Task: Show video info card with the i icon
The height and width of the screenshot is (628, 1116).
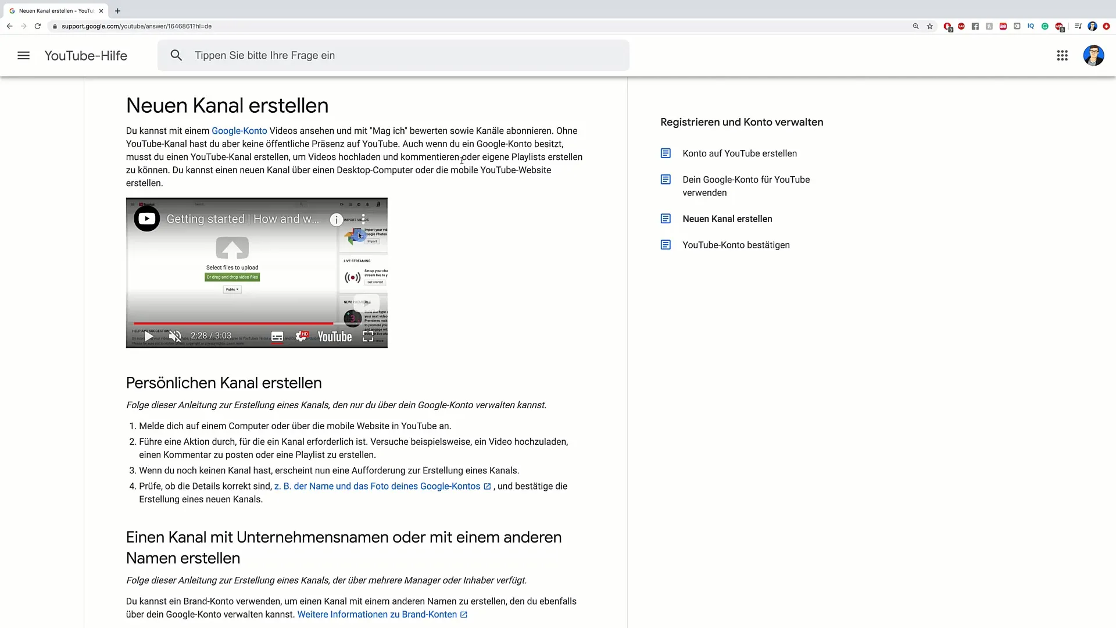Action: (336, 219)
